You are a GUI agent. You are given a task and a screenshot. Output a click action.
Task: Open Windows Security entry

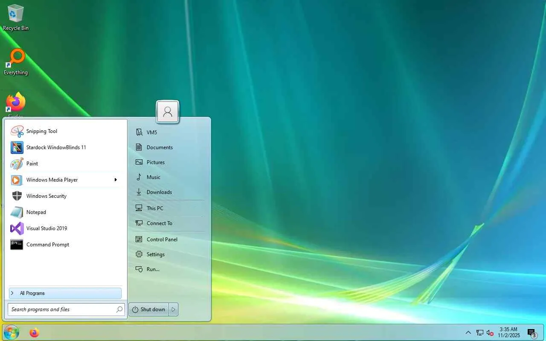tap(65, 196)
